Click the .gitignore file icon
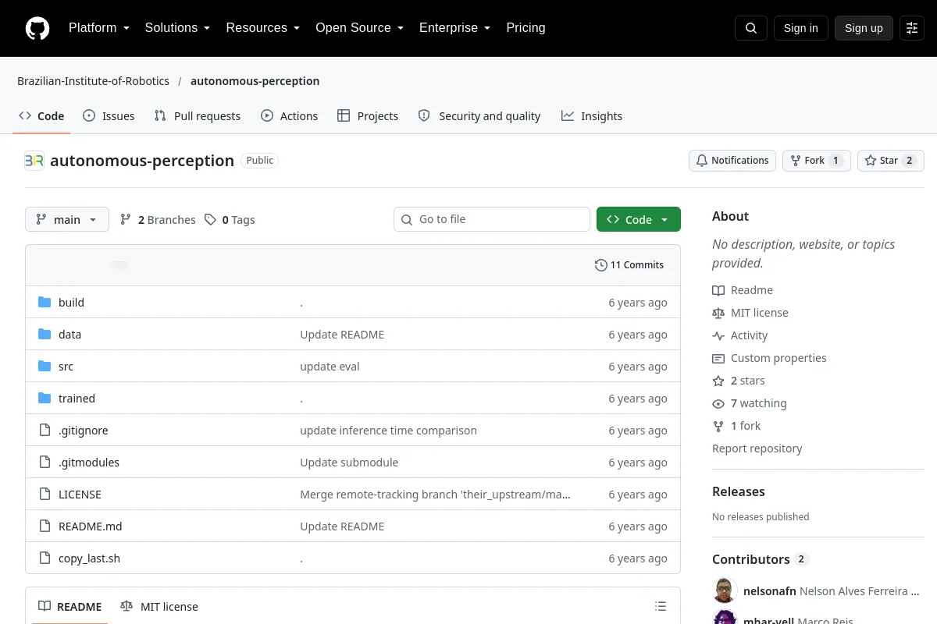This screenshot has width=937, height=624. [x=45, y=431]
